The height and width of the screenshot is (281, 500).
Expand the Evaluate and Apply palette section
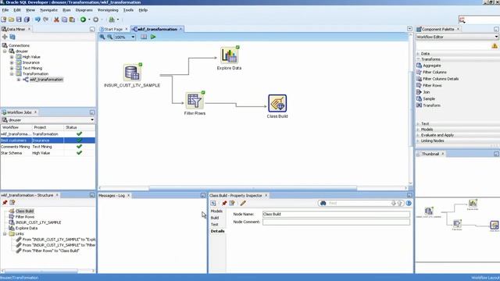pyautogui.click(x=418, y=135)
